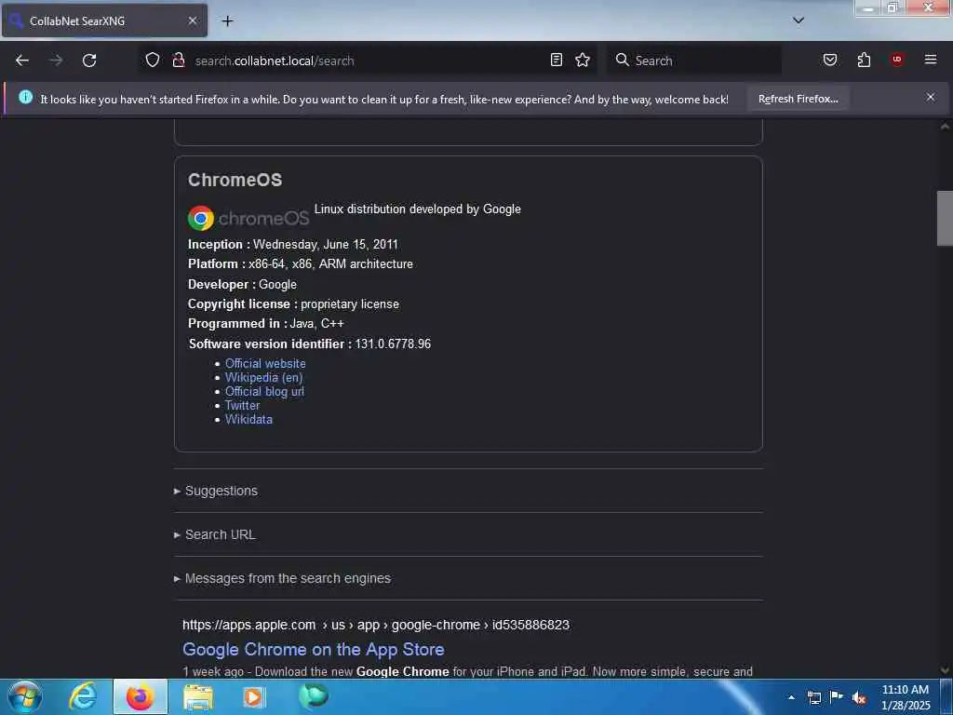The image size is (953, 715).
Task: Open the Pocket save icon
Action: pos(830,60)
